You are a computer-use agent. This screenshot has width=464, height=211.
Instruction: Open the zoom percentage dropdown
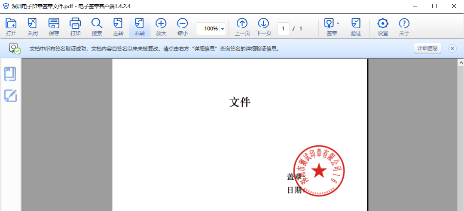(223, 29)
